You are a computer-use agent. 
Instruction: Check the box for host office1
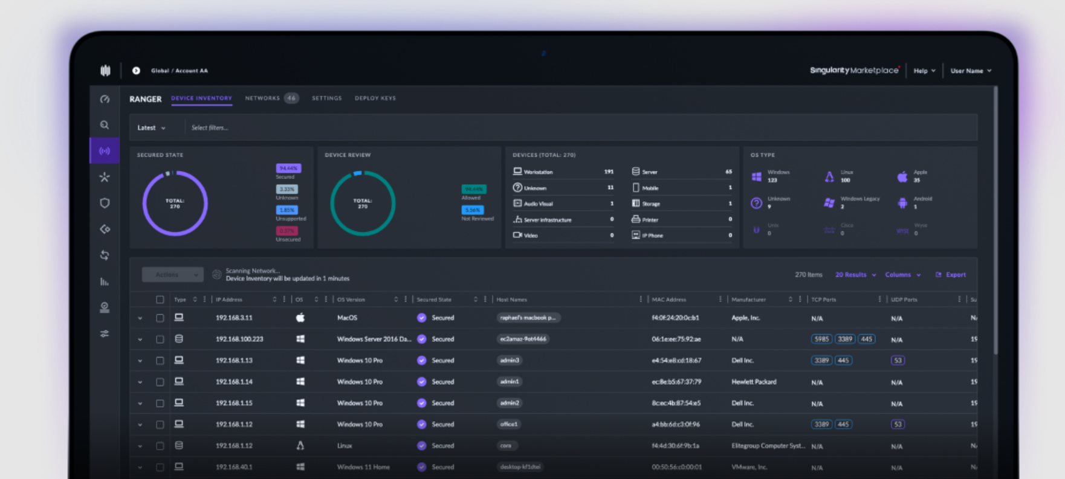(160, 425)
